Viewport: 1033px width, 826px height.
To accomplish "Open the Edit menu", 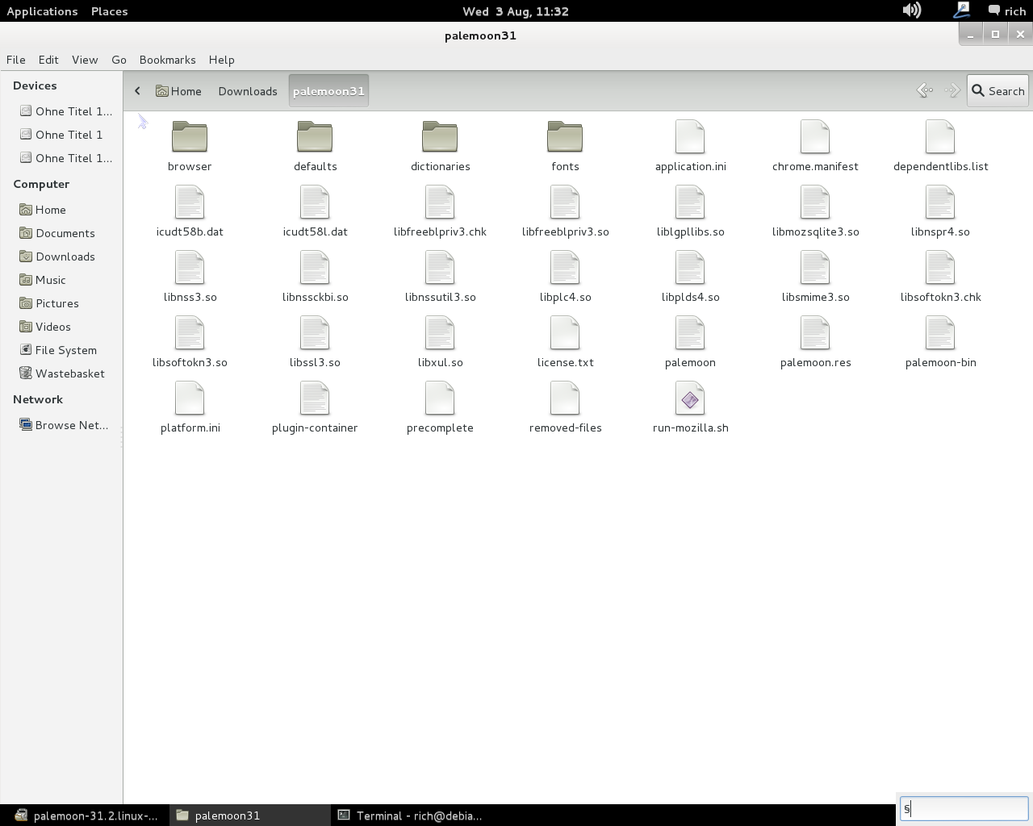I will 48,60.
